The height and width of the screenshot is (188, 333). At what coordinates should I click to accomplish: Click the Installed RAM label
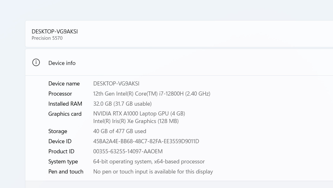pos(65,104)
